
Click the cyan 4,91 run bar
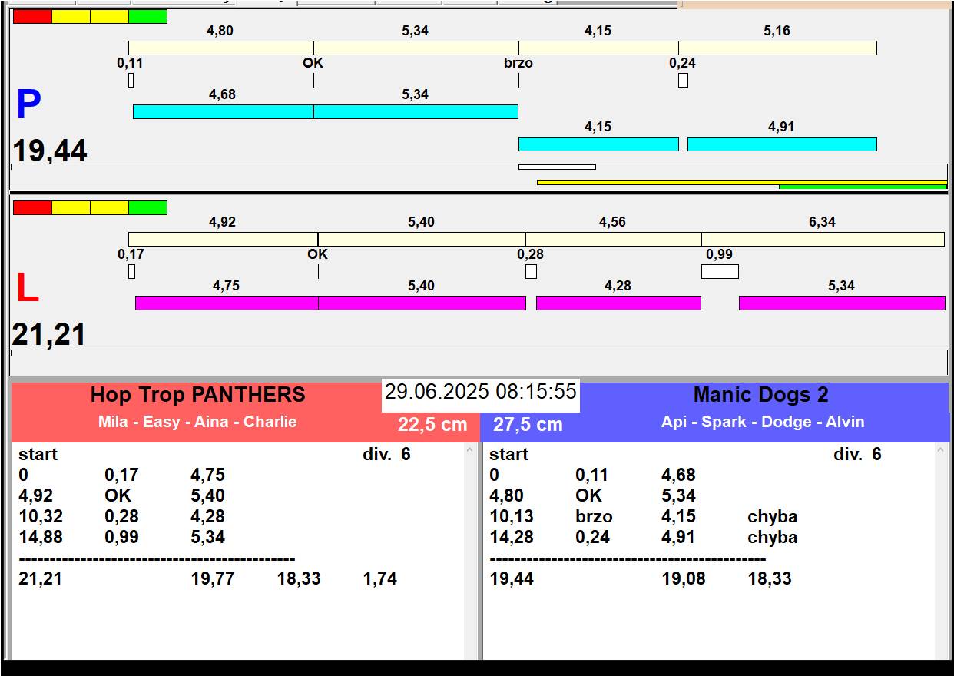point(781,144)
